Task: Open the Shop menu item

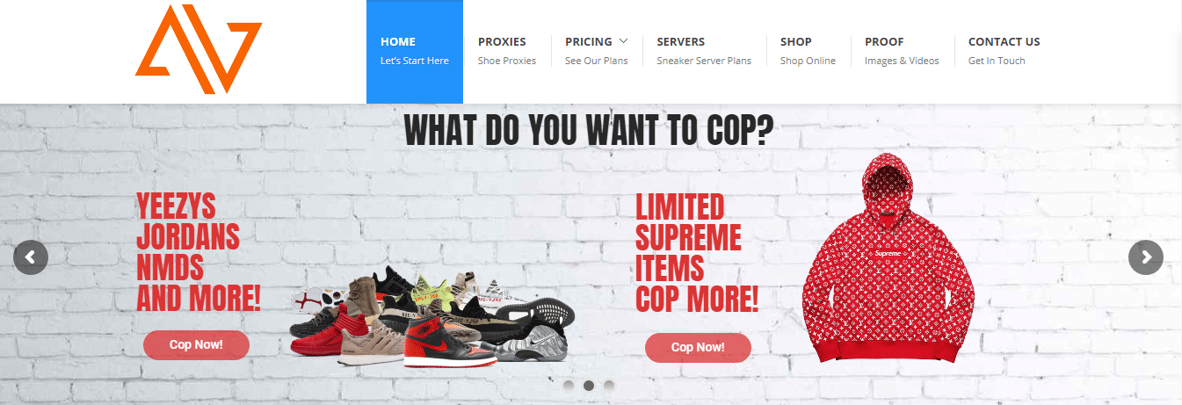Action: click(x=808, y=51)
